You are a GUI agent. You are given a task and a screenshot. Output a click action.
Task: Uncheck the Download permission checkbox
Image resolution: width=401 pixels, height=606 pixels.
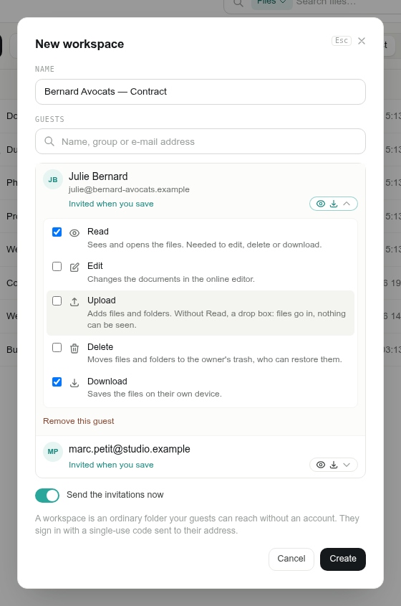click(x=57, y=382)
